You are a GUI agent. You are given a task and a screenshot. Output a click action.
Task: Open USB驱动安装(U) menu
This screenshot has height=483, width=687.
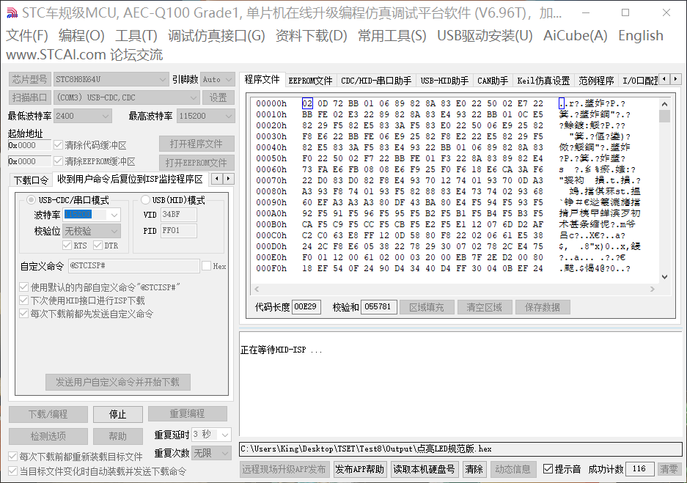coord(485,35)
